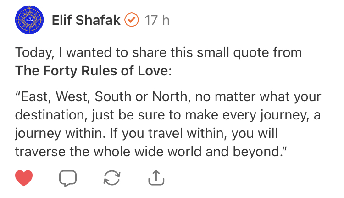Unlike the post via the red heart

click(24, 178)
